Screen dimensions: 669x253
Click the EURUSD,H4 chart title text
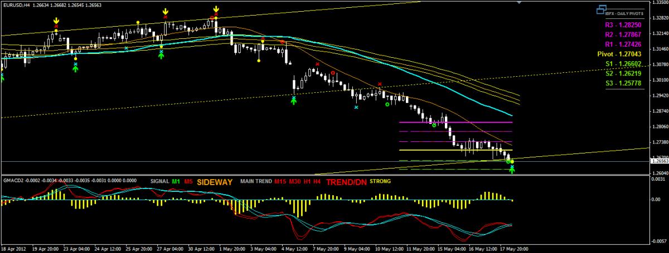tap(16, 5)
